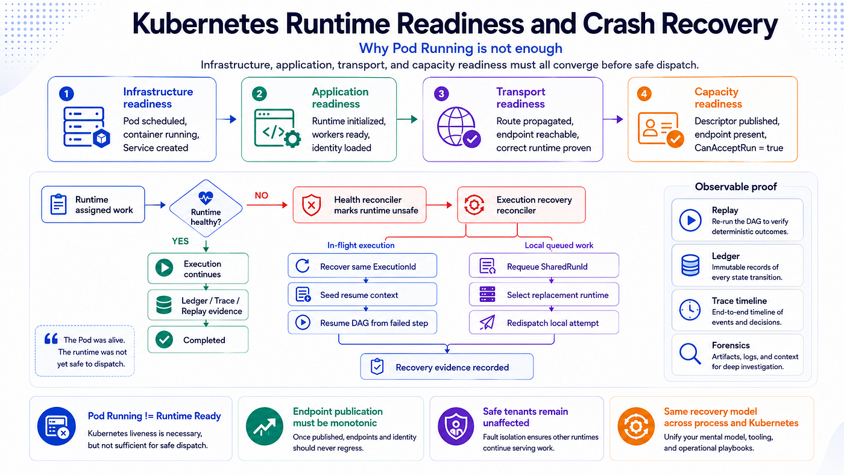
Task: Click the play icon on Resume DAG from failed step
Action: click(303, 322)
